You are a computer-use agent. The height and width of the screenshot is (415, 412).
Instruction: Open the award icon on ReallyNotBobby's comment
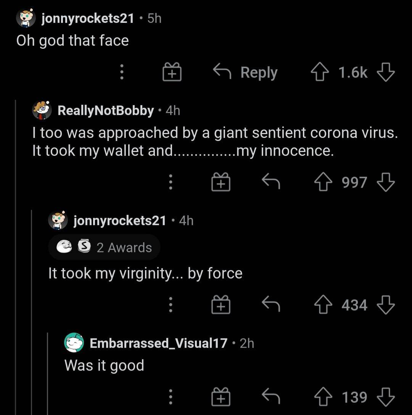pyautogui.click(x=221, y=182)
